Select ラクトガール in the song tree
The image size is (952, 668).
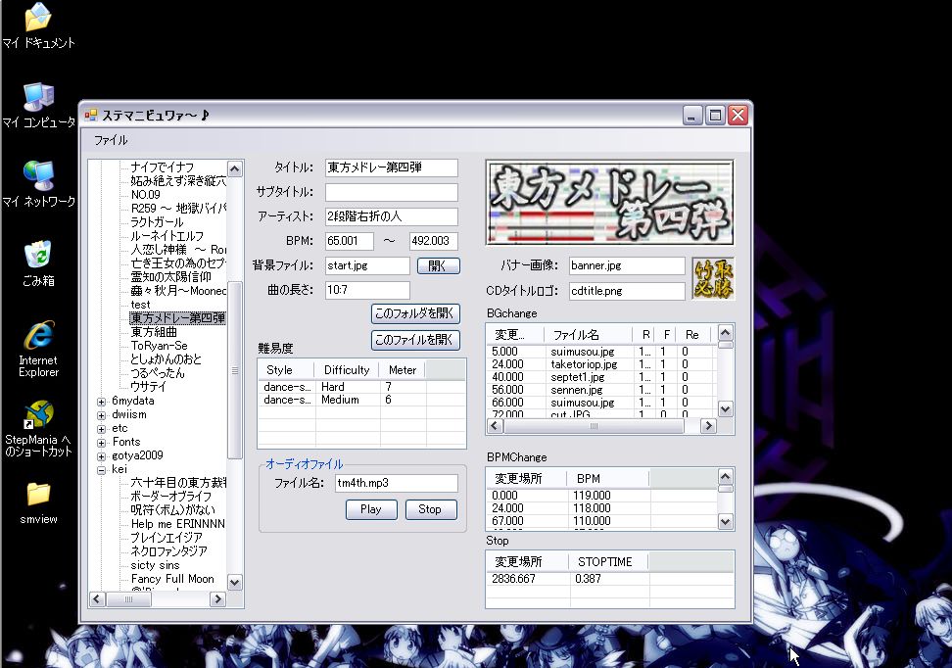click(x=157, y=222)
